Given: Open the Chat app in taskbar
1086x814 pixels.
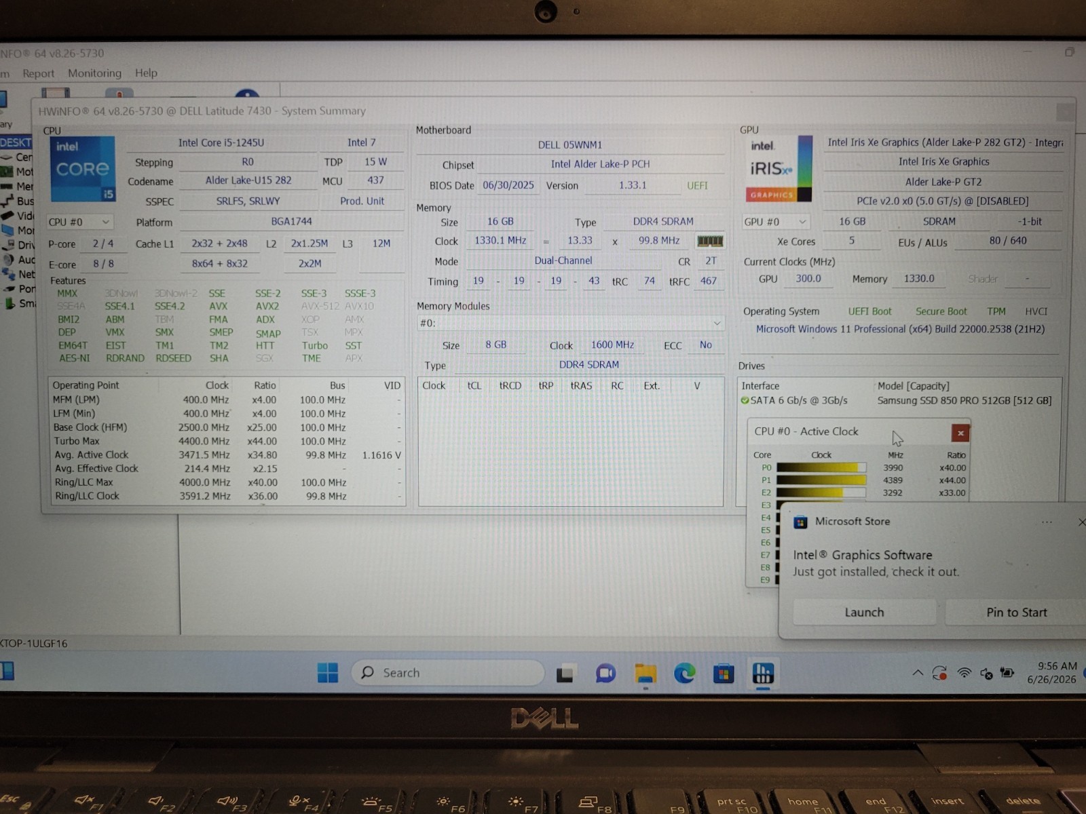Looking at the screenshot, I should click(605, 674).
